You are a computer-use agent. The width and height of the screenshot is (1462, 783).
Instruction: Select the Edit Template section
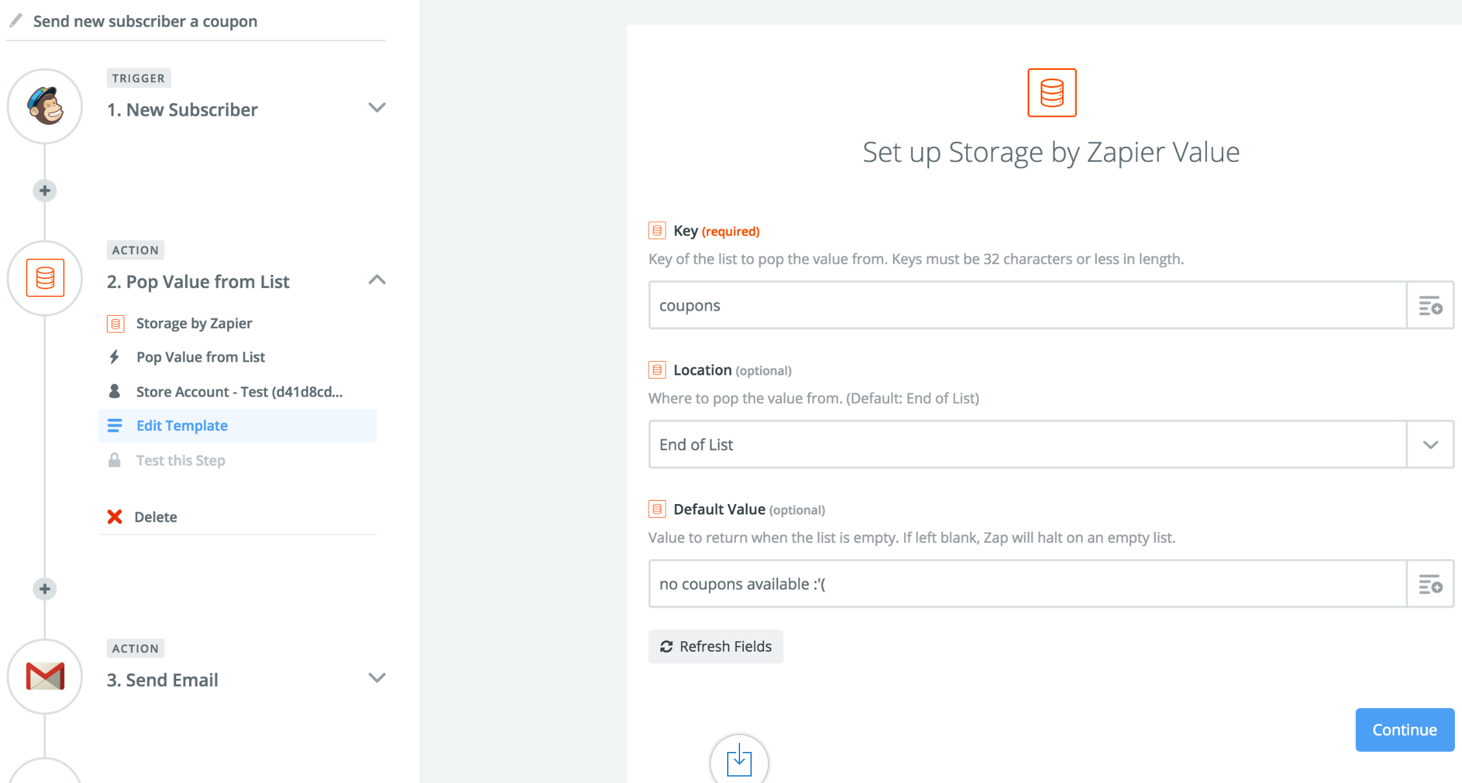[238, 426]
